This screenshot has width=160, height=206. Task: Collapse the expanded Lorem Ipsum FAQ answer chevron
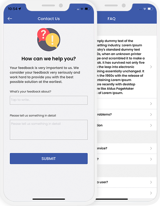coord(151,67)
